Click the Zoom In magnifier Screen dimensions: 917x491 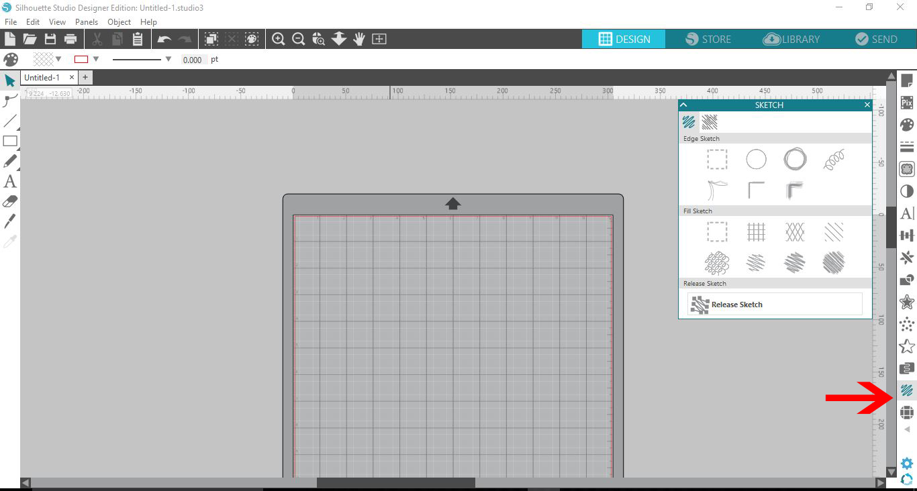279,39
